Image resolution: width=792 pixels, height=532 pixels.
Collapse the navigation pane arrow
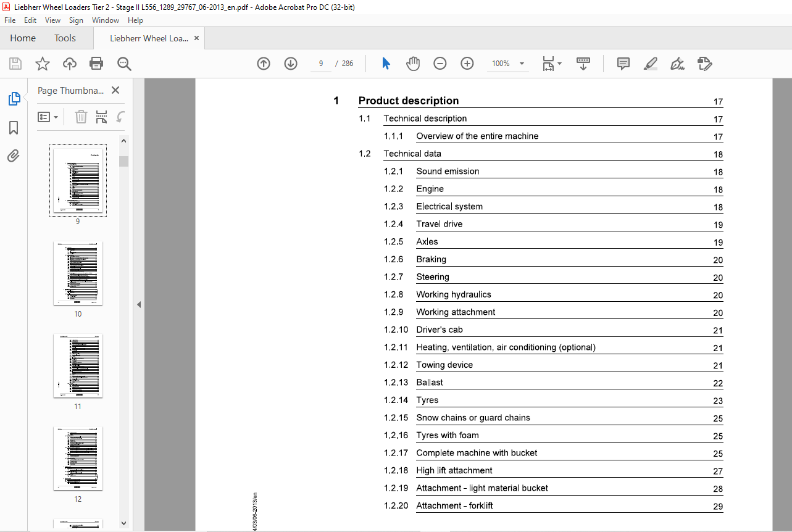(139, 304)
